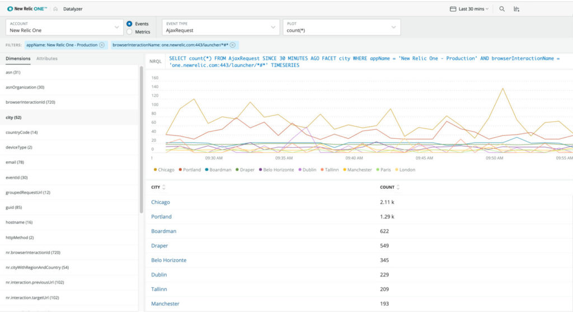This screenshot has width=573, height=312.
Task: Select the Events radio button
Action: point(129,24)
